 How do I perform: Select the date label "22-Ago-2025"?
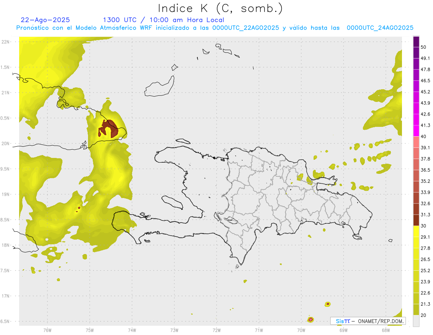pyautogui.click(x=45, y=20)
